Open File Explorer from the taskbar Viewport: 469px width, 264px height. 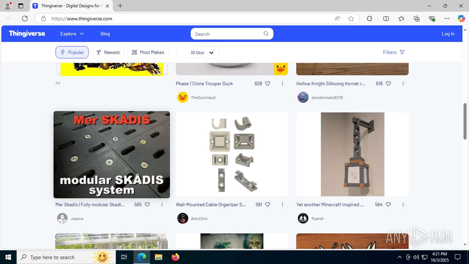[158, 257]
